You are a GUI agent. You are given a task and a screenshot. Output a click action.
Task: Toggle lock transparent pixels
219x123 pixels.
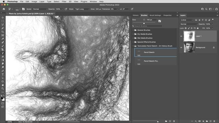coord(185,28)
